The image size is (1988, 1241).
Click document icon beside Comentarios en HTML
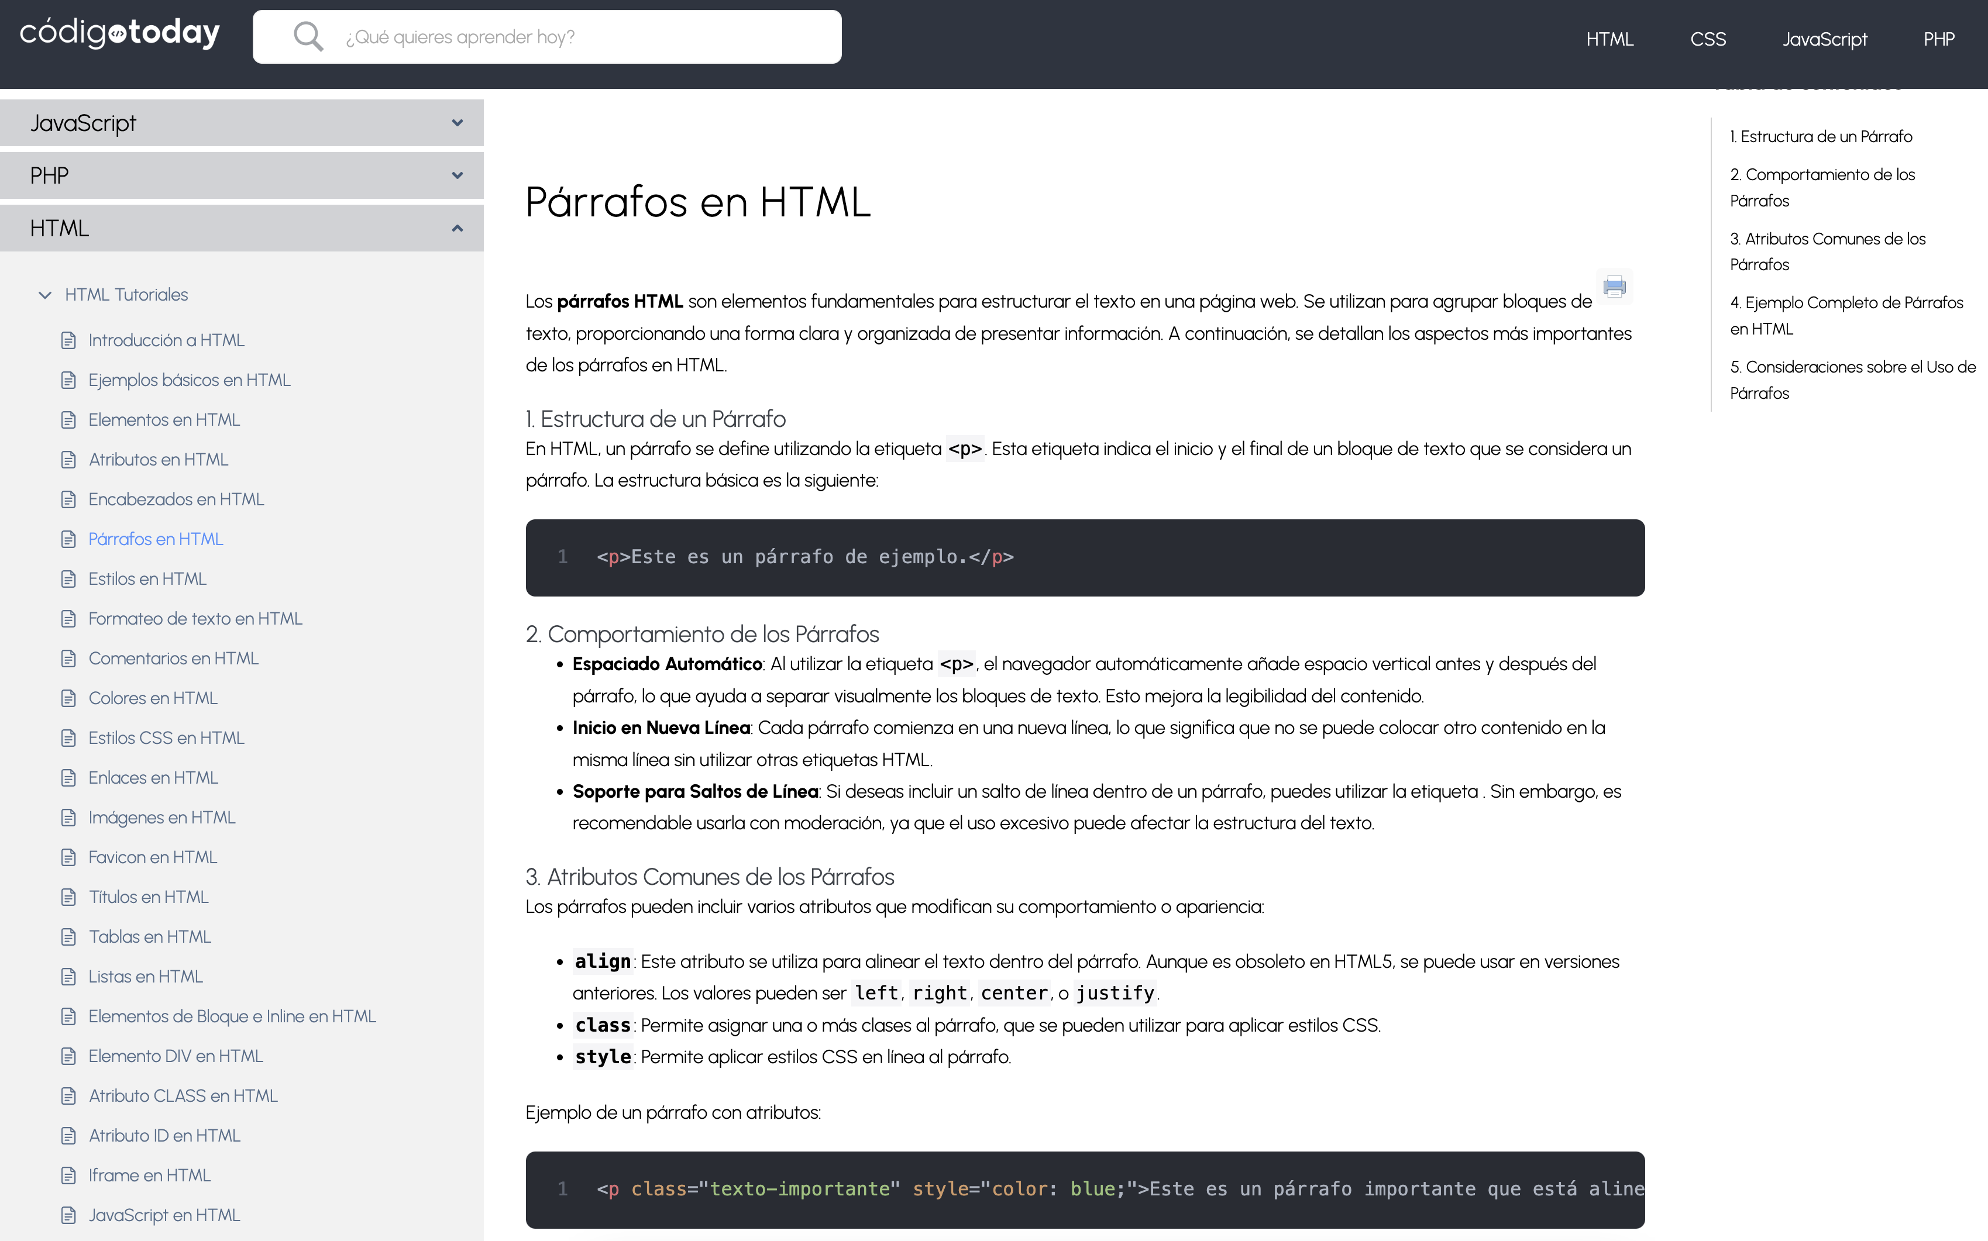[x=69, y=659]
